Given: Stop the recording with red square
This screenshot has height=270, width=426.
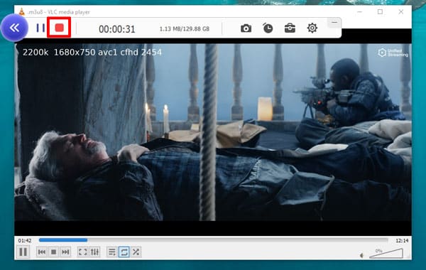Looking at the screenshot, I should [x=59, y=28].
